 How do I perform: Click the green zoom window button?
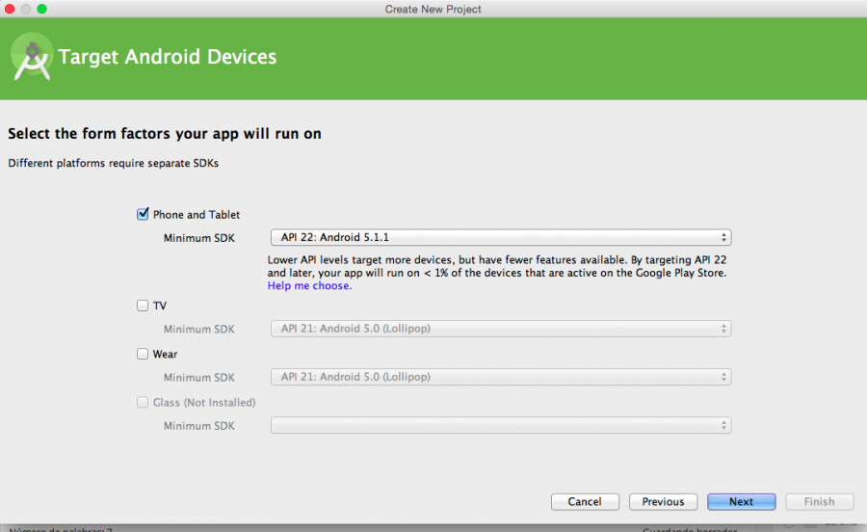pyautogui.click(x=42, y=9)
